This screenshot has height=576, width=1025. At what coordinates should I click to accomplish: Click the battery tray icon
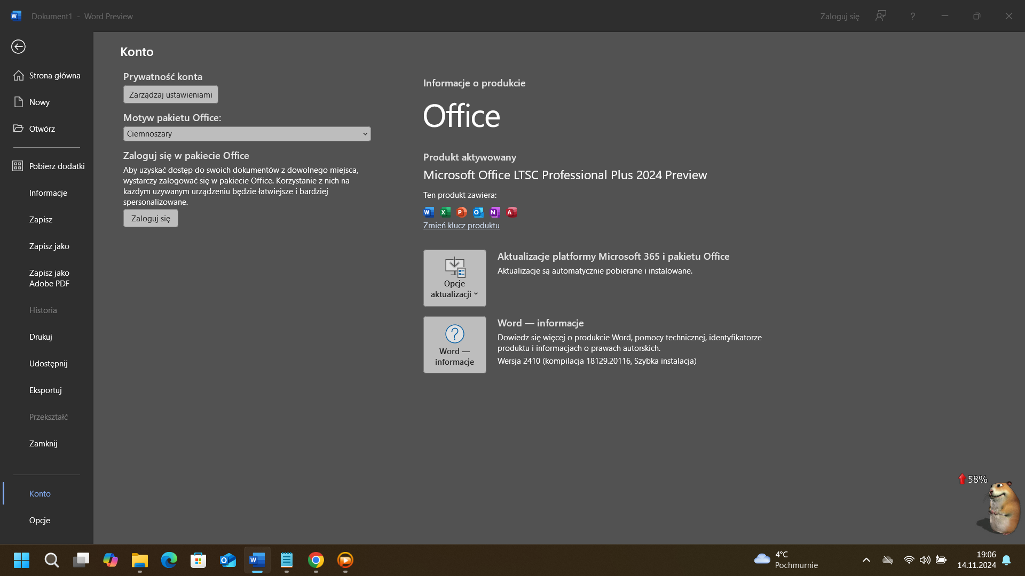click(941, 560)
